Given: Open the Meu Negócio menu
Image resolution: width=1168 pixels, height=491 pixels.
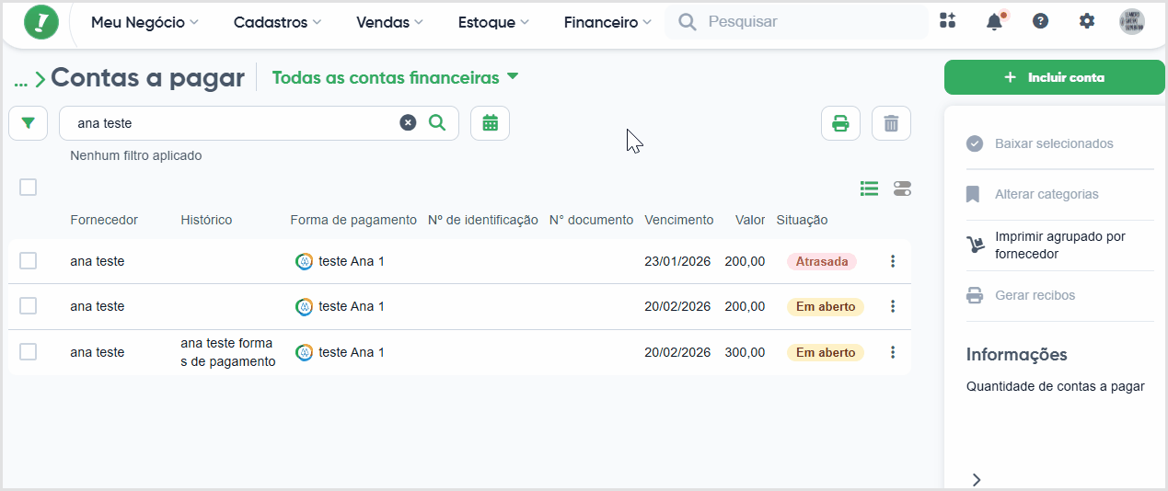Looking at the screenshot, I should tap(145, 22).
